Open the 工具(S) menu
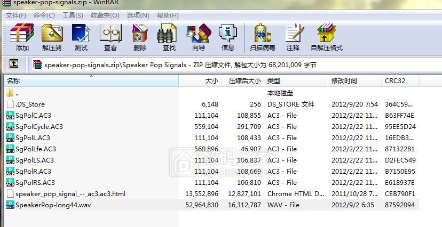Image resolution: width=442 pixels, height=227 pixels. 73,15
